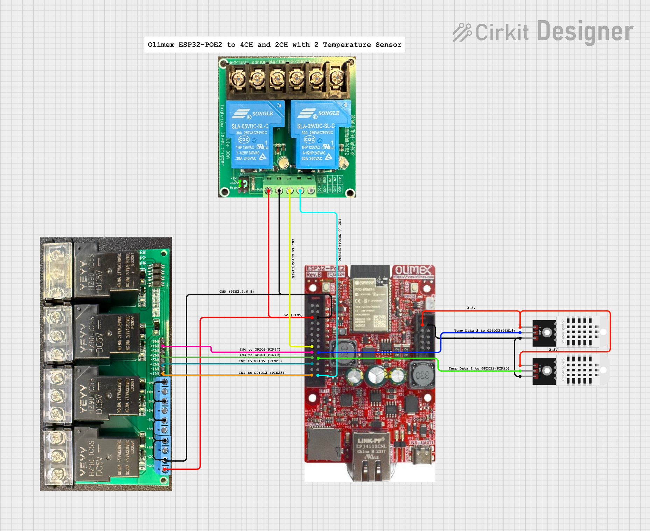The width and height of the screenshot is (650, 531).
Task: Click the 'IN3 to GPIO4(PIN19)' label
Action: pos(260,355)
